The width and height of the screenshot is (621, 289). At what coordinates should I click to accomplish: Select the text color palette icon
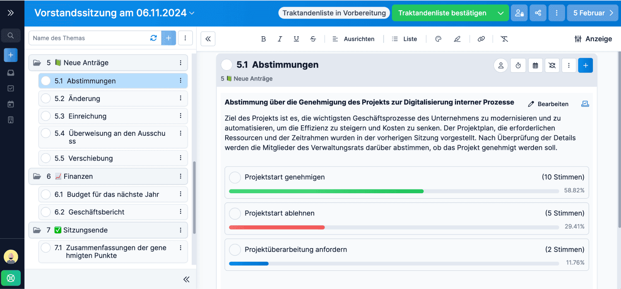[438, 38]
